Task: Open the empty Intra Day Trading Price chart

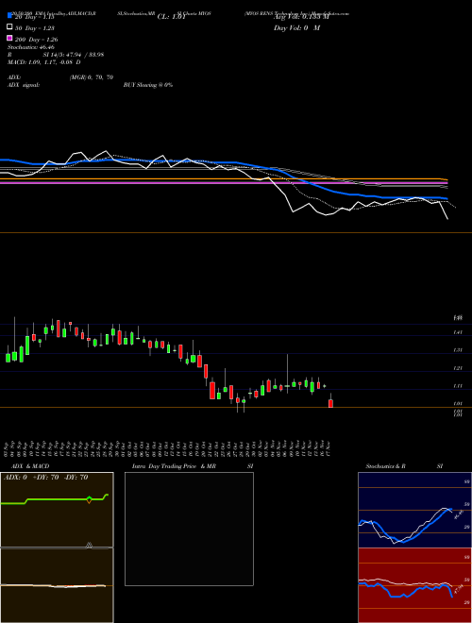Action: [189, 529]
